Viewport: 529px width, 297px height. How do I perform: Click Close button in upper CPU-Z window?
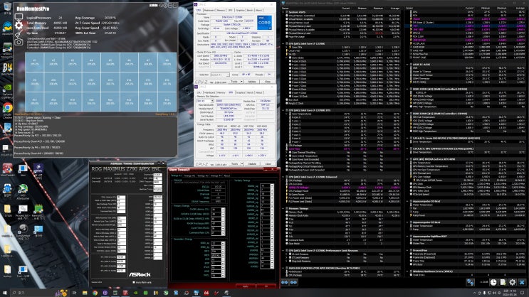[x=268, y=82]
